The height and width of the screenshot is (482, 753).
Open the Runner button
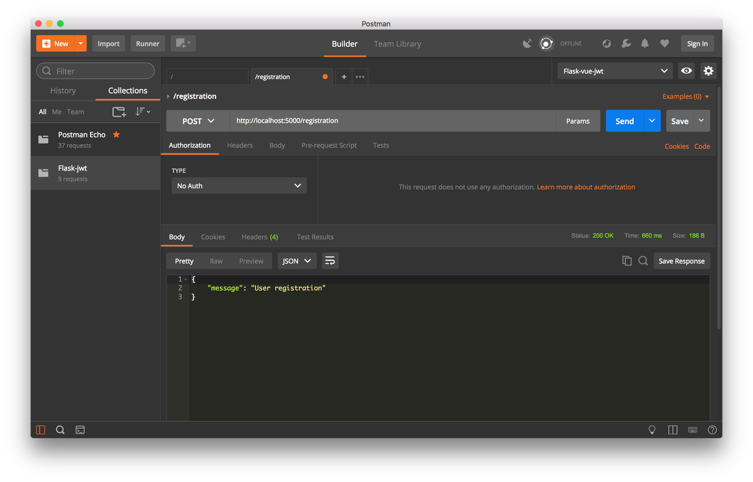[x=148, y=43]
